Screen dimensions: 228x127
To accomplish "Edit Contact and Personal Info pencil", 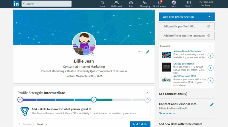I will pos(211,105).
